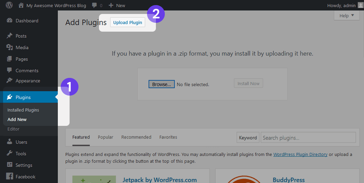364x183 pixels.
Task: Open the Tools menu
Action: click(21, 154)
